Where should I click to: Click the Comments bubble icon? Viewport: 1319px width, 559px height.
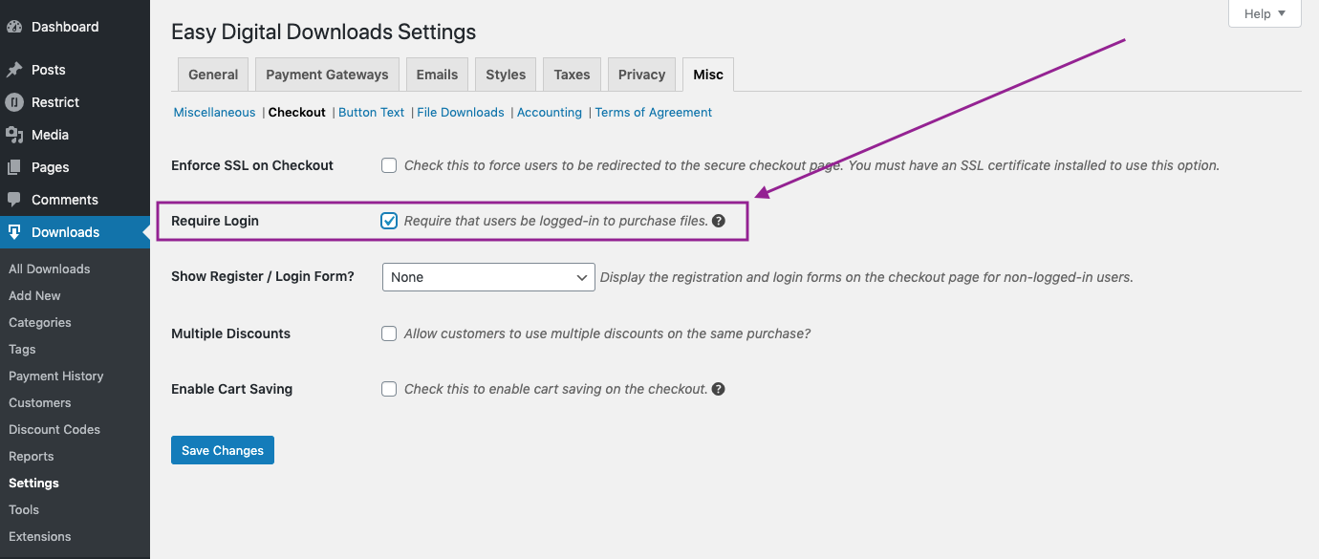14,200
